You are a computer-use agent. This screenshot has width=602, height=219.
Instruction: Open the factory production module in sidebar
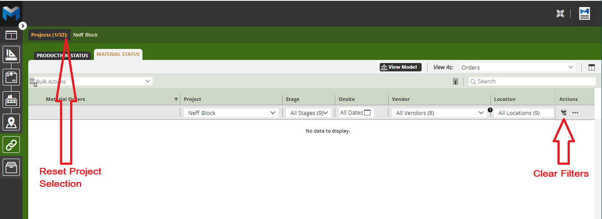(11, 100)
